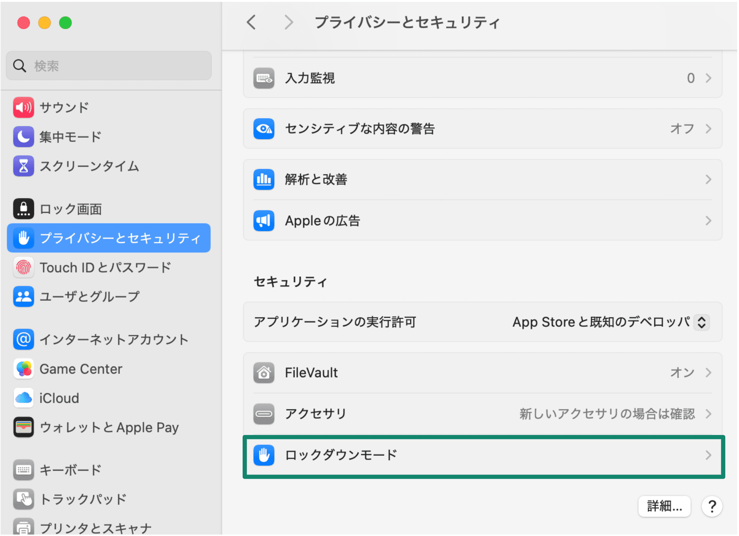Click the 集中モード moon icon
739x536 pixels.
tap(23, 137)
